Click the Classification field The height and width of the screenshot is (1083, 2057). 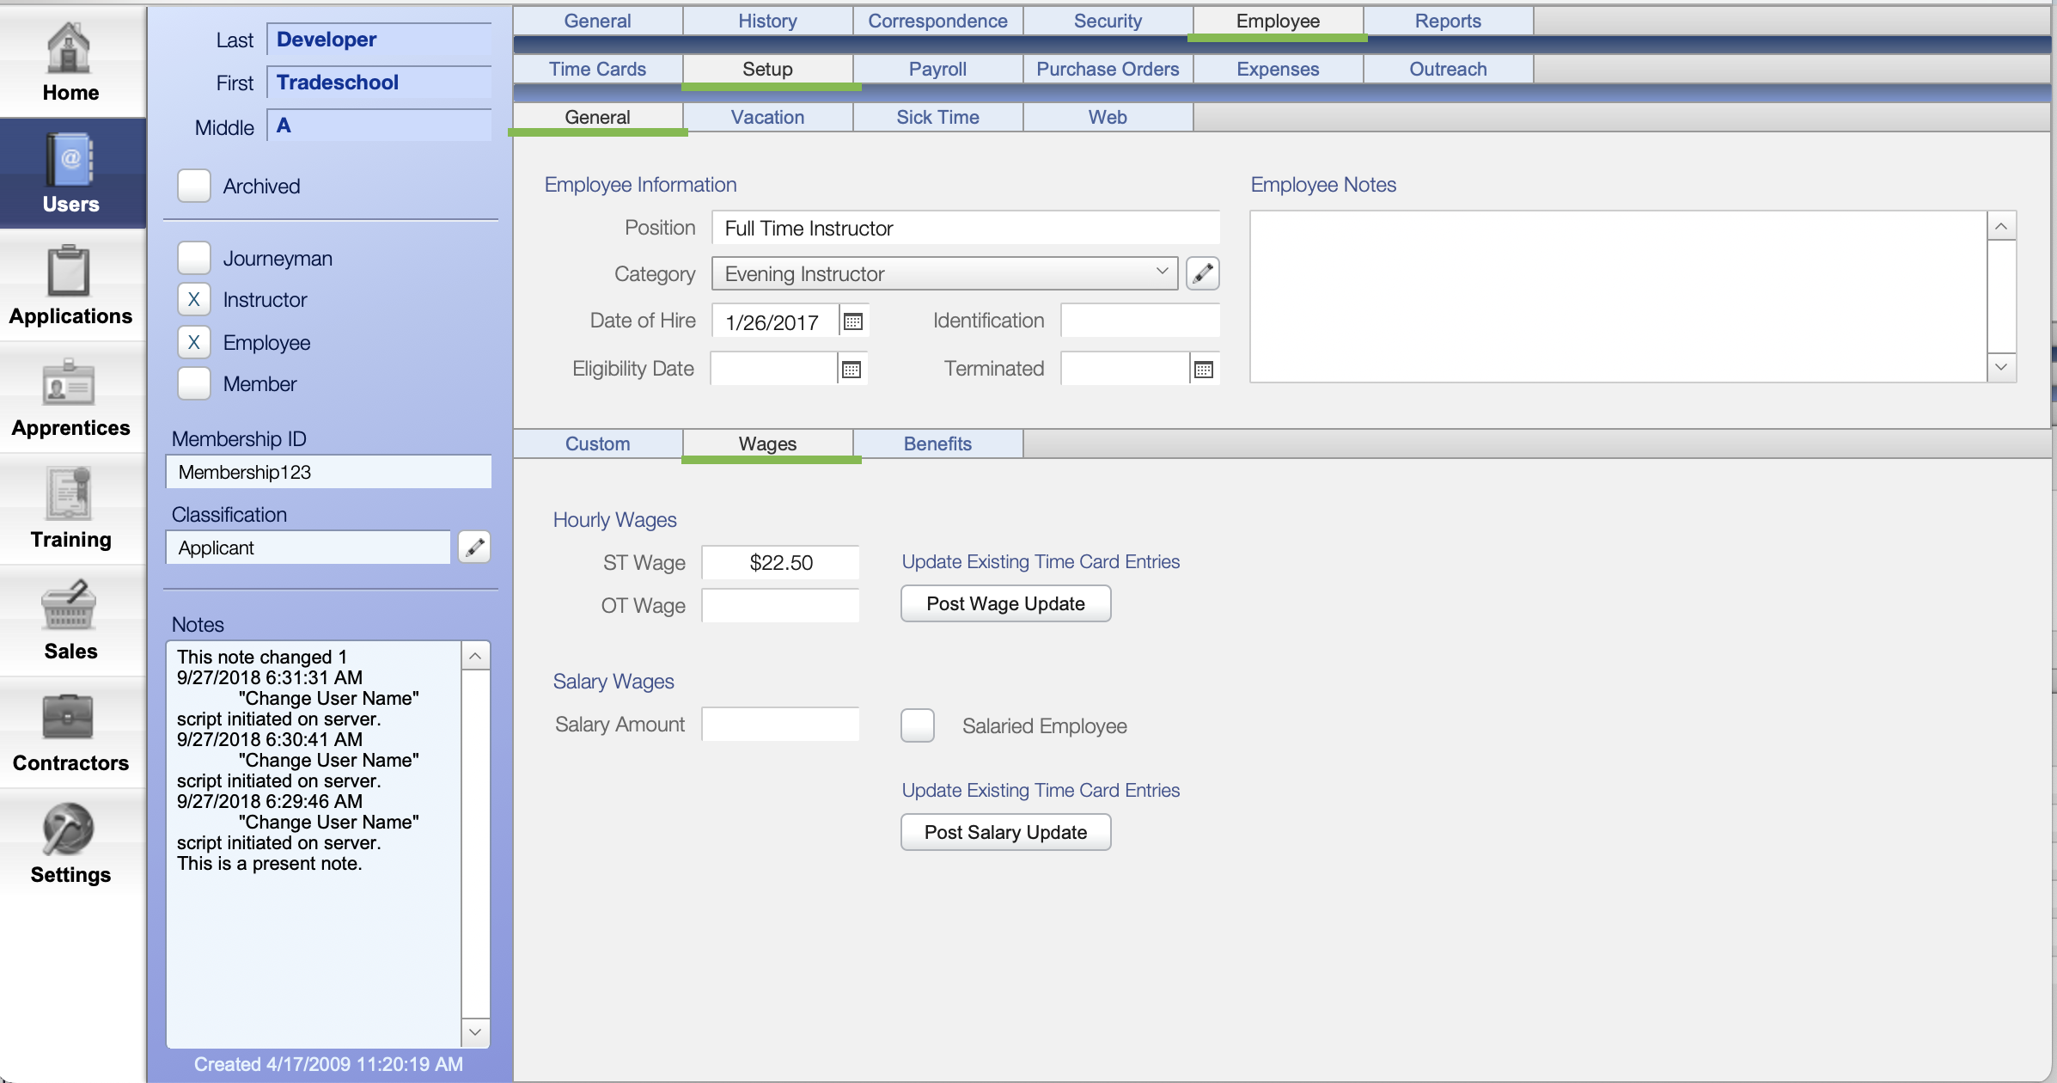point(308,548)
